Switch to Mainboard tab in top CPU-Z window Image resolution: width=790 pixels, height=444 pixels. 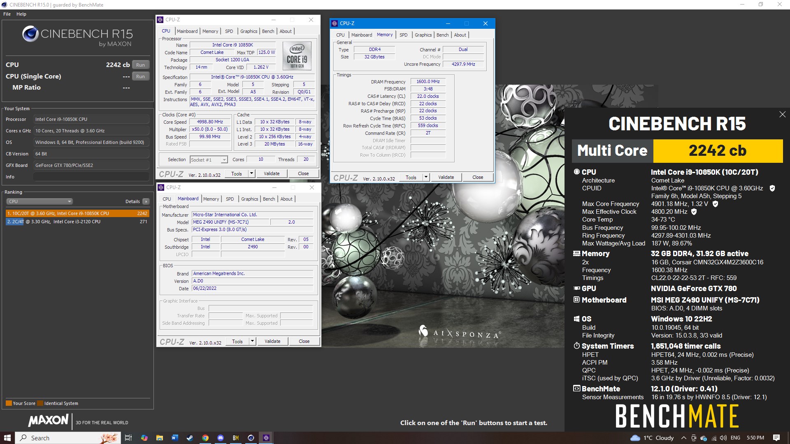(187, 31)
